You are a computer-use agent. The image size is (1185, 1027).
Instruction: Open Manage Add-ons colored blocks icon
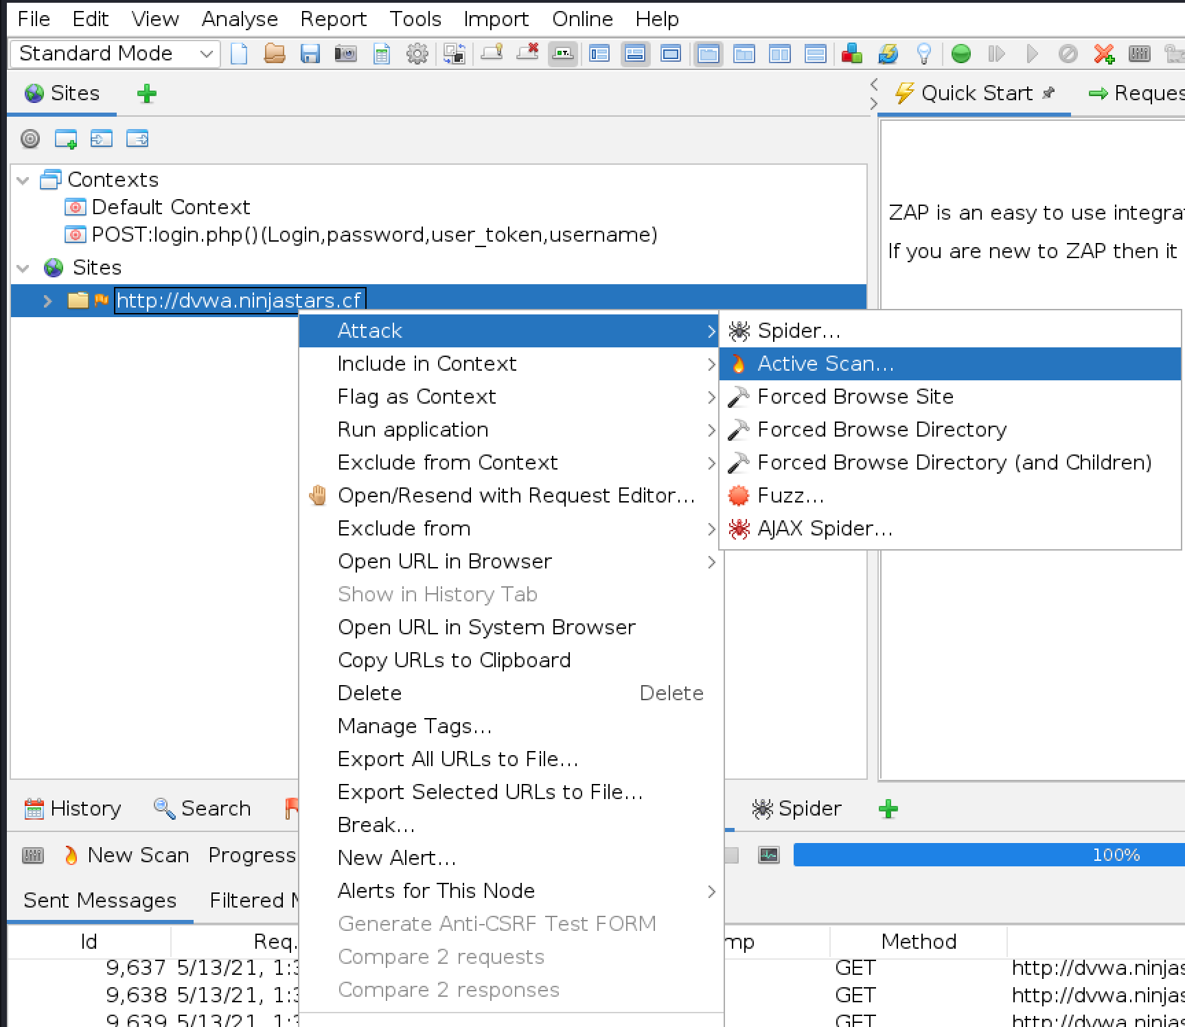[851, 54]
